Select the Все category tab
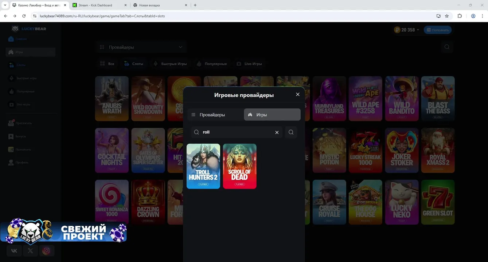488x262 pixels. [x=107, y=64]
